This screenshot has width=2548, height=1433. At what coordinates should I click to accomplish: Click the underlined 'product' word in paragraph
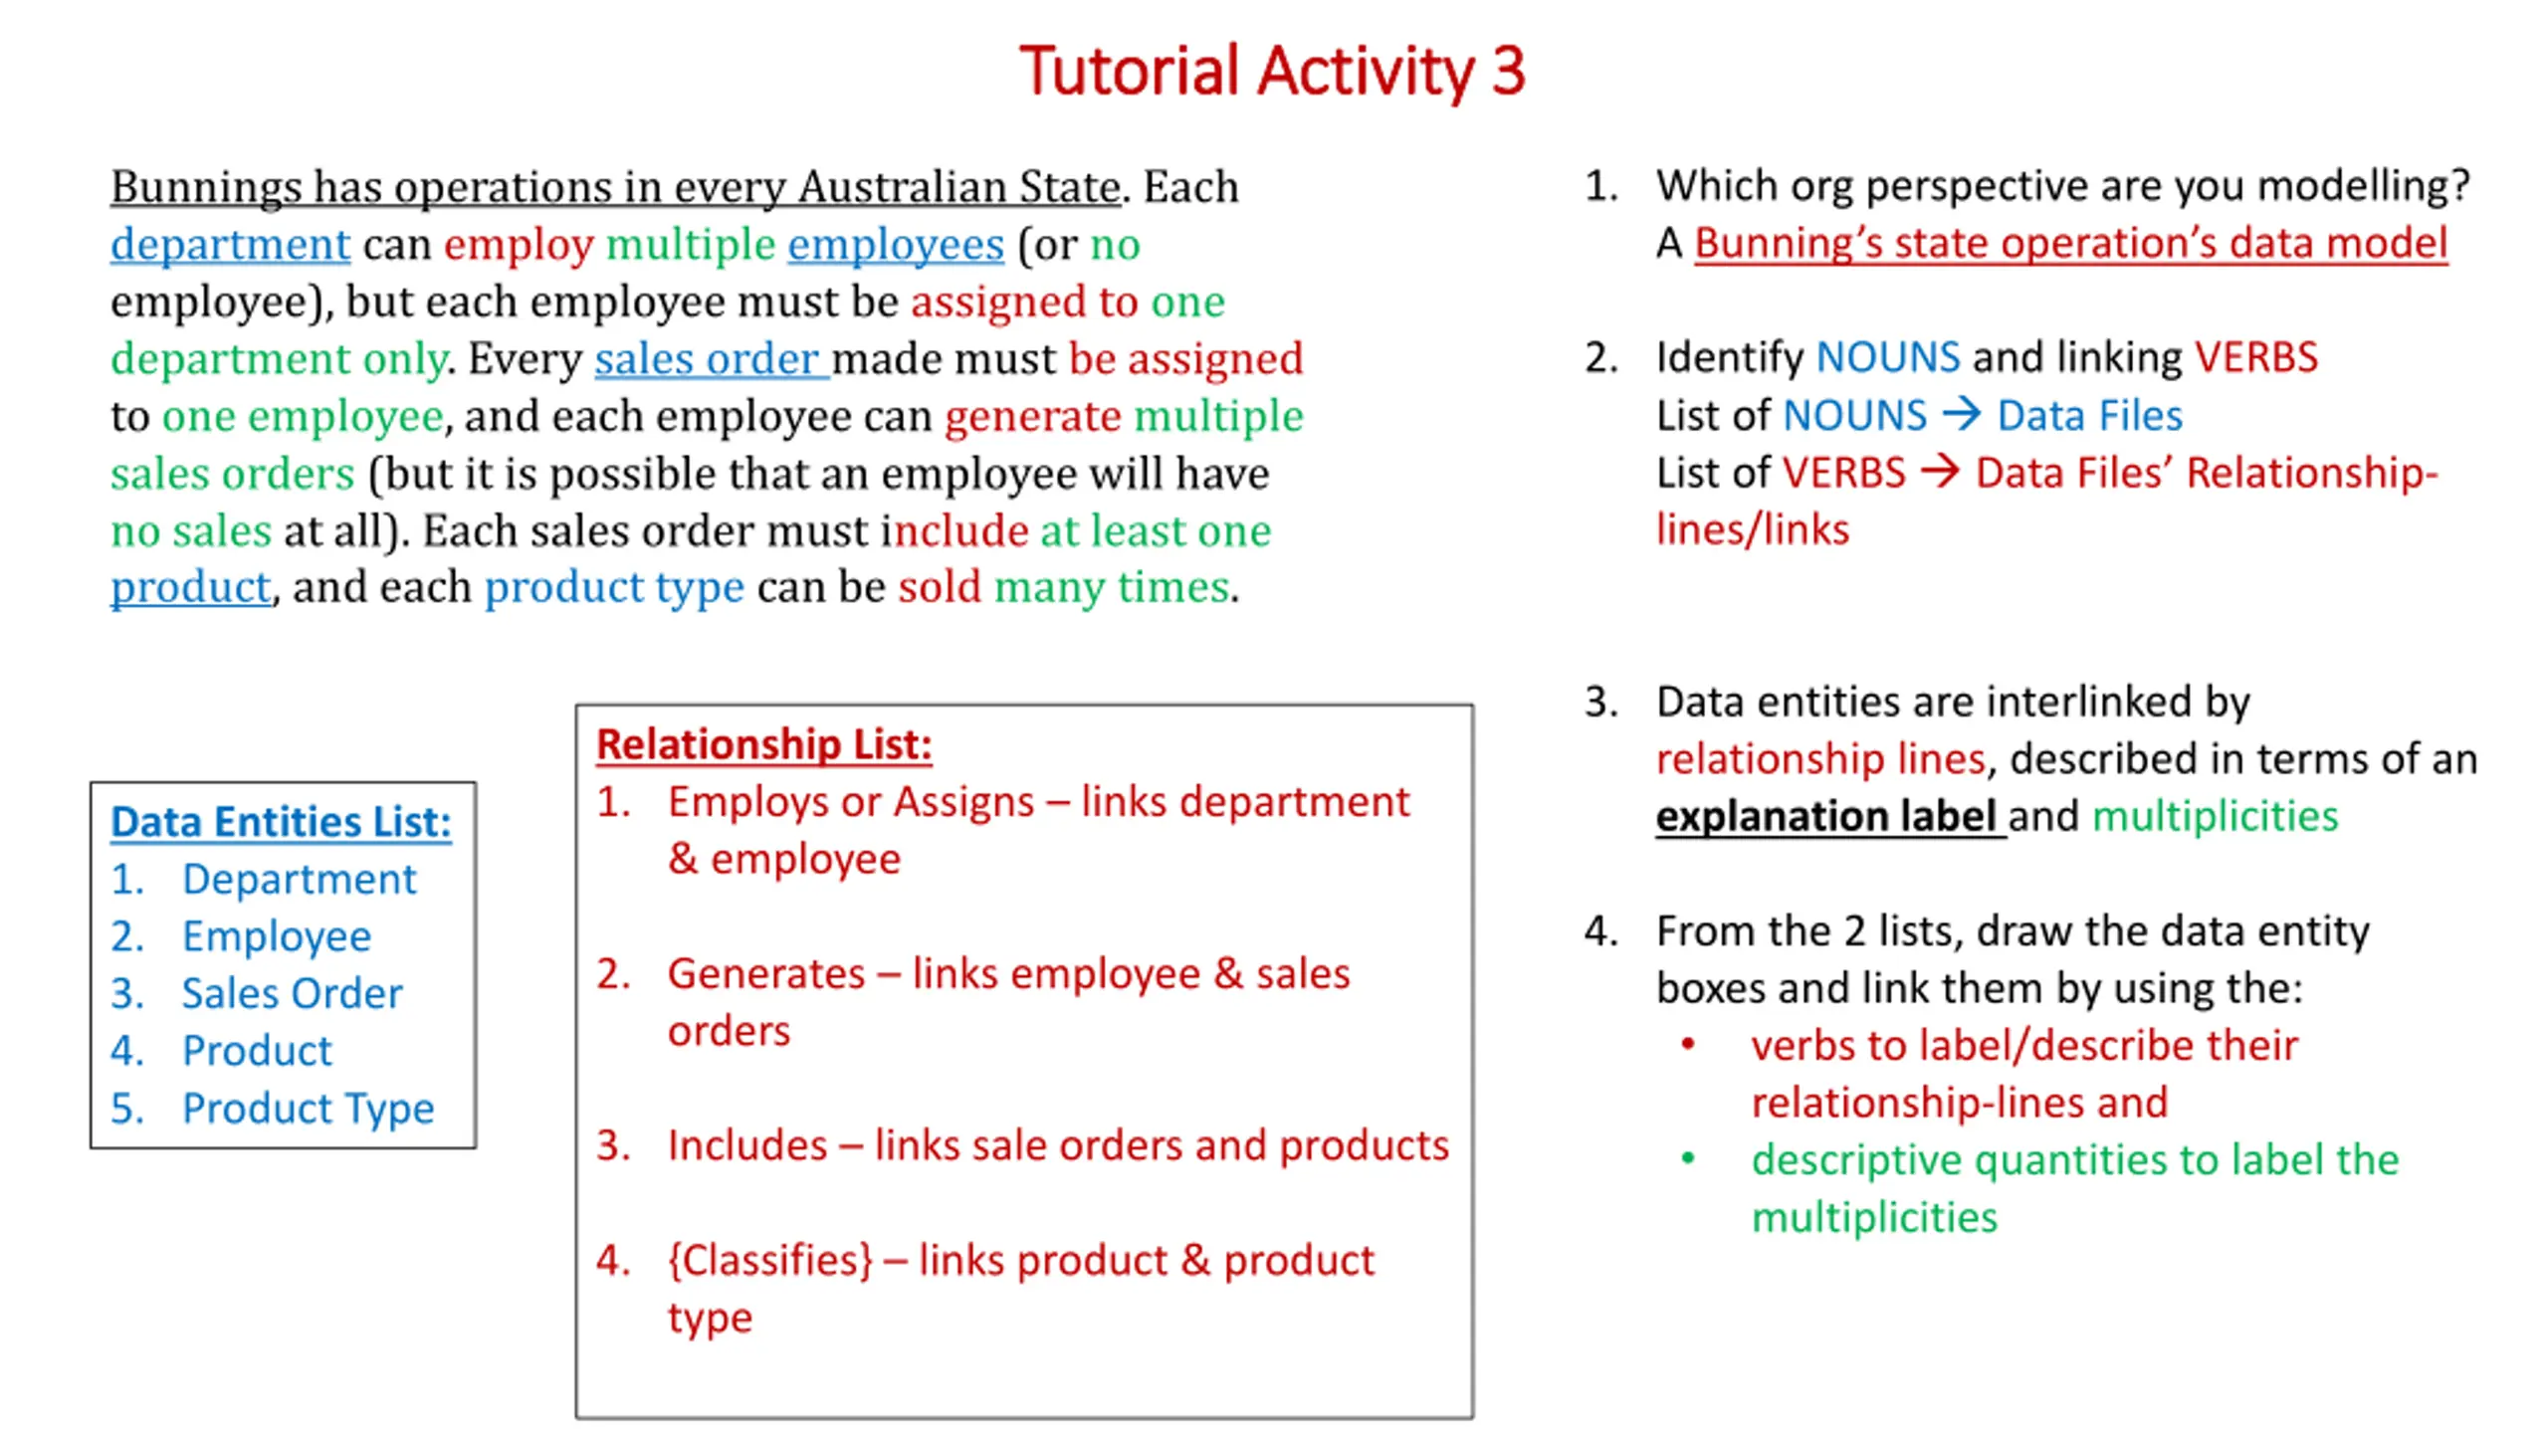coord(190,588)
